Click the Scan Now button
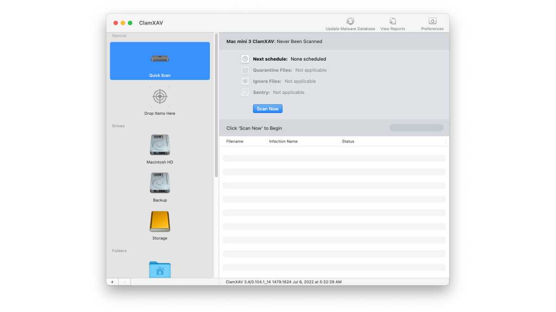Screen dimensions: 556x312 point(268,109)
